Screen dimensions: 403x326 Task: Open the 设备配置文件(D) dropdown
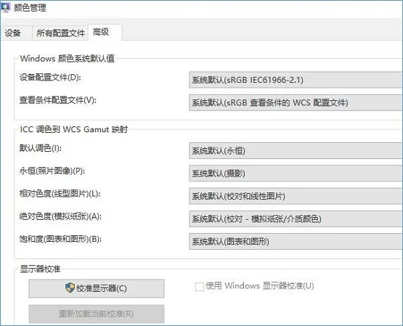coord(296,80)
